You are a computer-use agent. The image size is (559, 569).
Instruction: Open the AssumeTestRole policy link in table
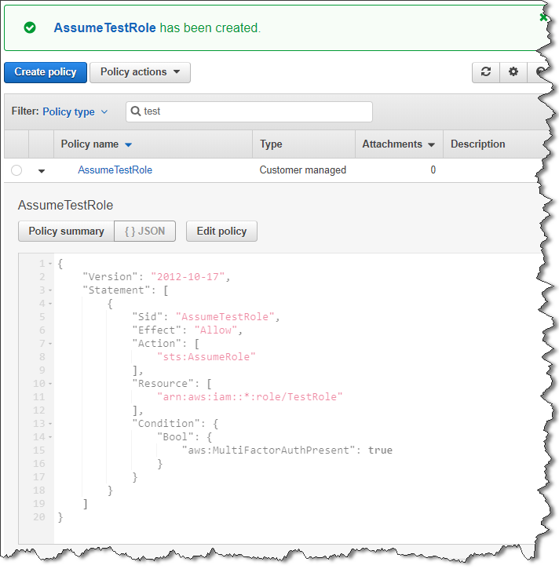(115, 170)
